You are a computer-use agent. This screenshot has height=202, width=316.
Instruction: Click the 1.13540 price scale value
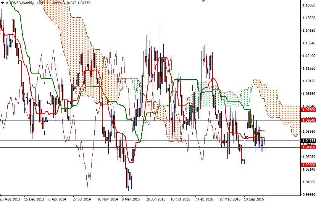click(x=309, y=43)
